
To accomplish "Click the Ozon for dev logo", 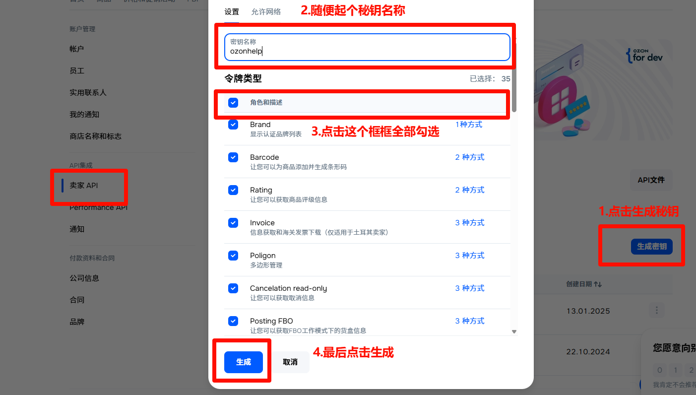I will 644,55.
